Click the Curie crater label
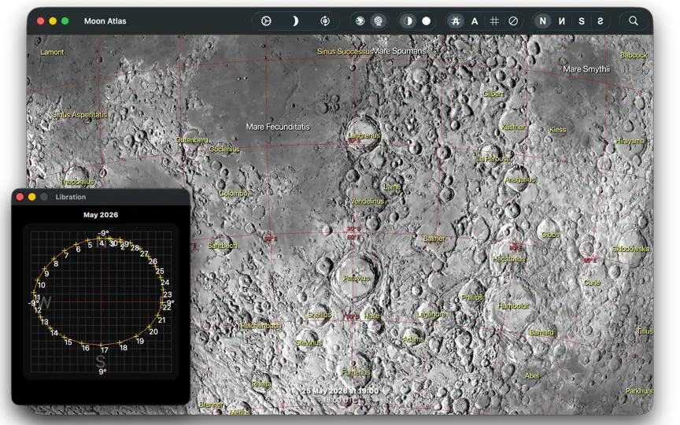 coord(592,283)
